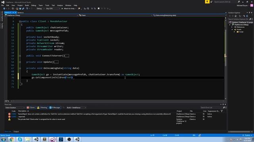Screen dimensions: 254x142
Task: Open the OBS taskbar icon
Action: coord(69,139)
